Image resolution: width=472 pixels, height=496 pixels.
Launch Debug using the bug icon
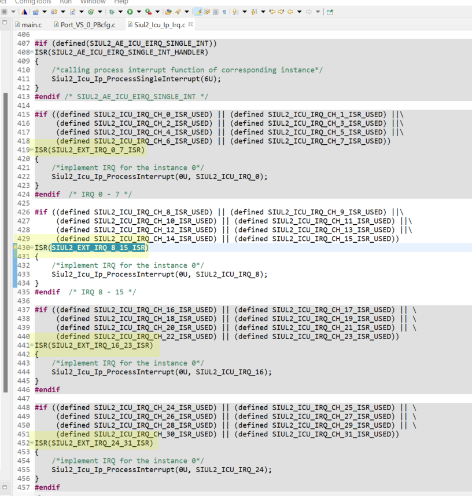pos(112,12)
